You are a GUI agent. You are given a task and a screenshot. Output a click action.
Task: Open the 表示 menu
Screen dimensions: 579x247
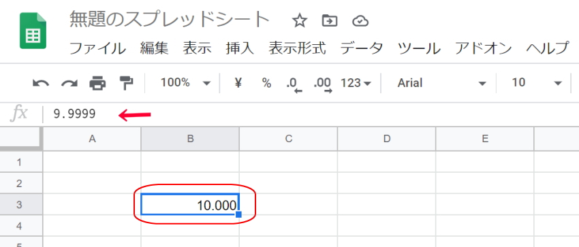pos(197,48)
